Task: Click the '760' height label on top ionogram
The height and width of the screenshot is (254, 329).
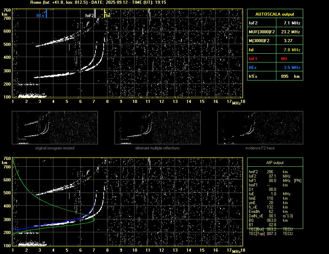Action: (7, 10)
